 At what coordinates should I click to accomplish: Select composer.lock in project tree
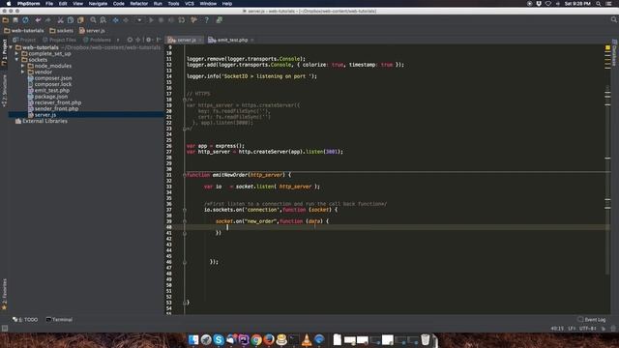point(49,84)
